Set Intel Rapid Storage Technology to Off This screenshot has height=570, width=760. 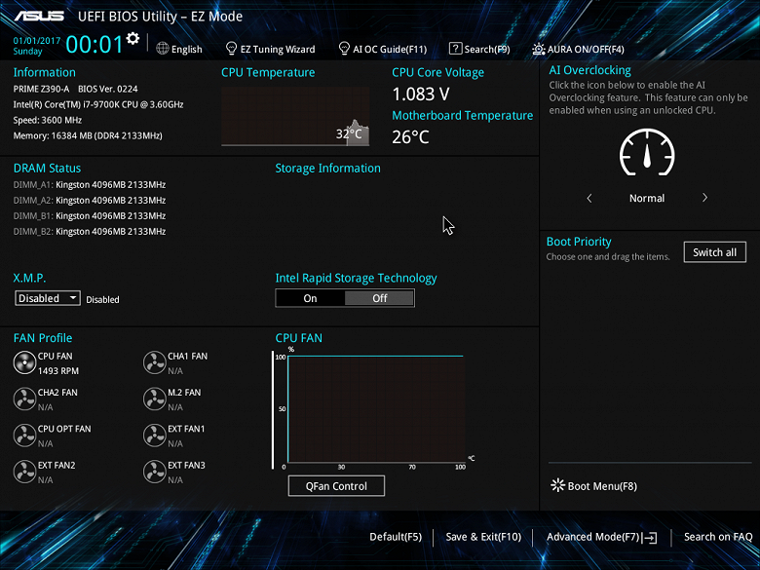[380, 298]
